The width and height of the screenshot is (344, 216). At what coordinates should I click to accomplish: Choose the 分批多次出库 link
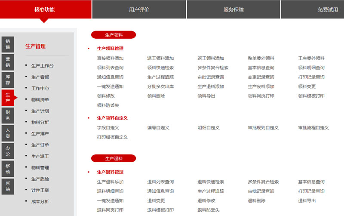(x=160, y=86)
